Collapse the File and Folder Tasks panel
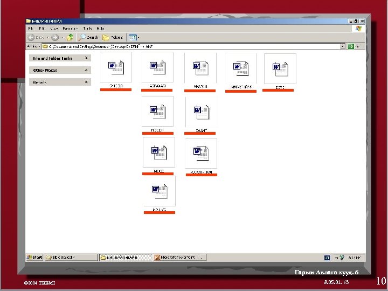 click(x=86, y=58)
